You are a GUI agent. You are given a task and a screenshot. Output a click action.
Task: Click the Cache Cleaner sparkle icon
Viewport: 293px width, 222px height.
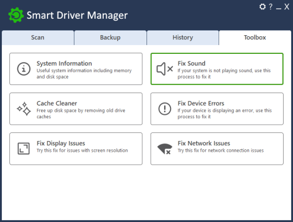coord(24,108)
